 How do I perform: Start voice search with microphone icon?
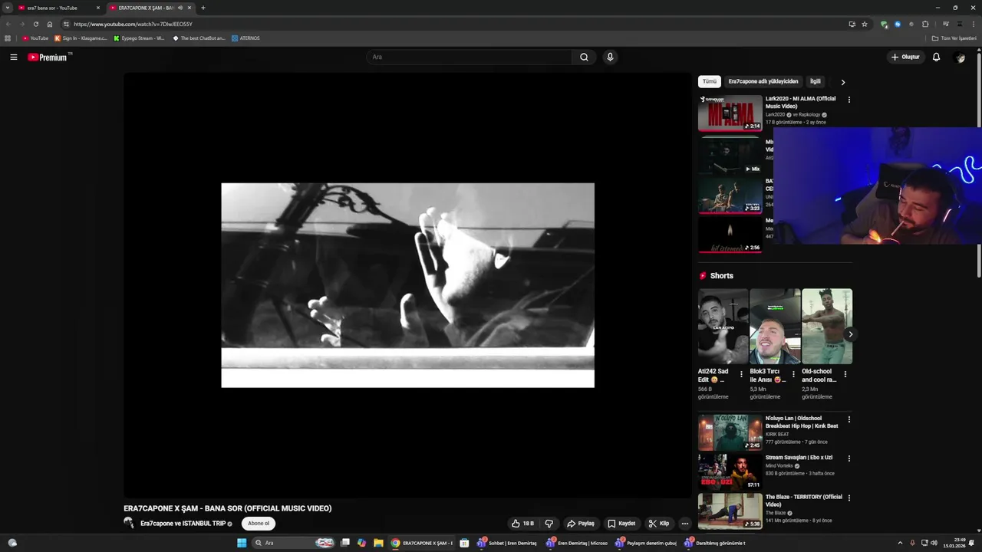pyautogui.click(x=610, y=57)
